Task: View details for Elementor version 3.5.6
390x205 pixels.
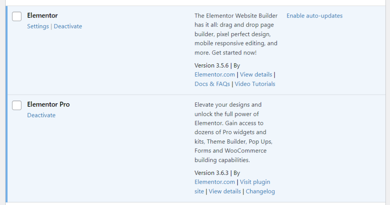Action: [x=256, y=75]
